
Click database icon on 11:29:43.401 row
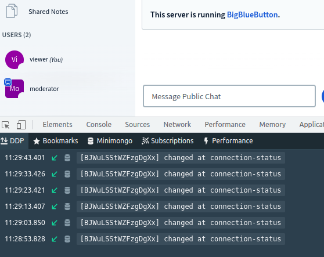67,158
